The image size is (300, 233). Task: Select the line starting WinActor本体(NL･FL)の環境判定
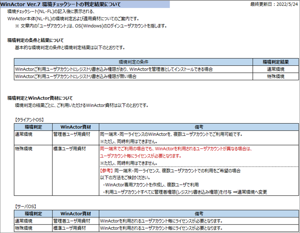(x=73, y=19)
